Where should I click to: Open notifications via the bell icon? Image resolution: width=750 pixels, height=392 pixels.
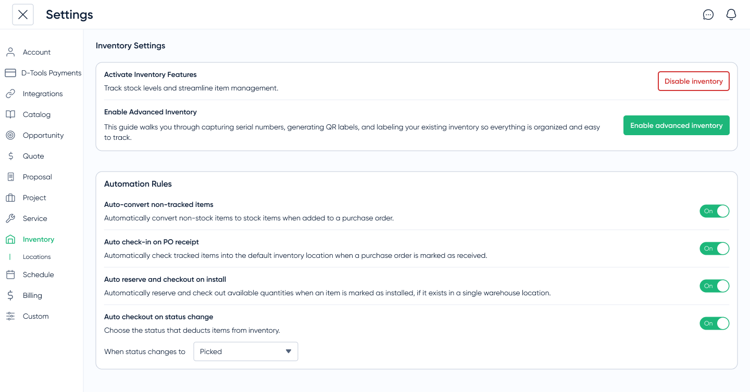tap(731, 15)
